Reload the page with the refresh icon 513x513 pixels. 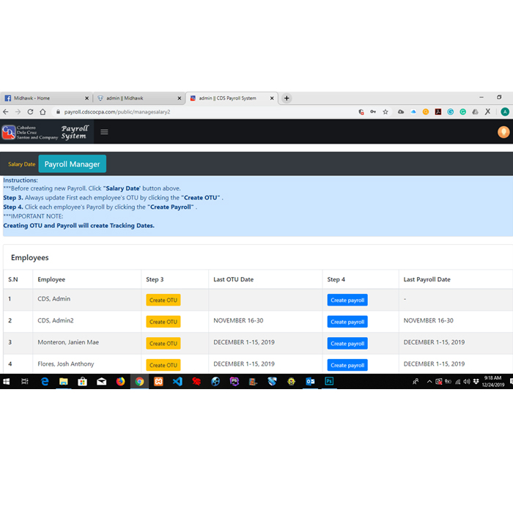[x=30, y=112]
